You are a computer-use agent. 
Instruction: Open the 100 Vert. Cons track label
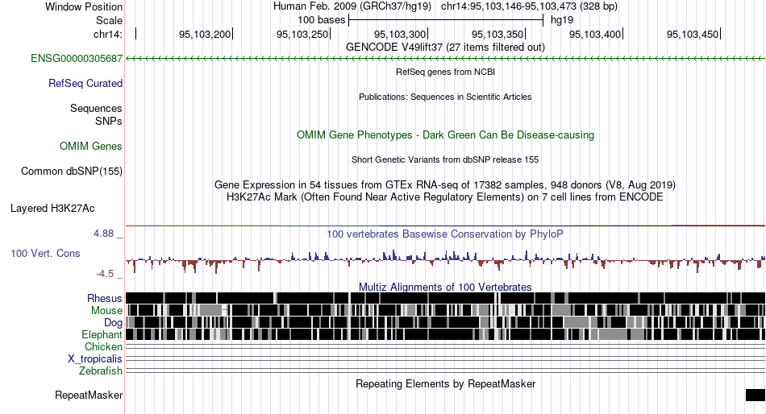pos(45,254)
